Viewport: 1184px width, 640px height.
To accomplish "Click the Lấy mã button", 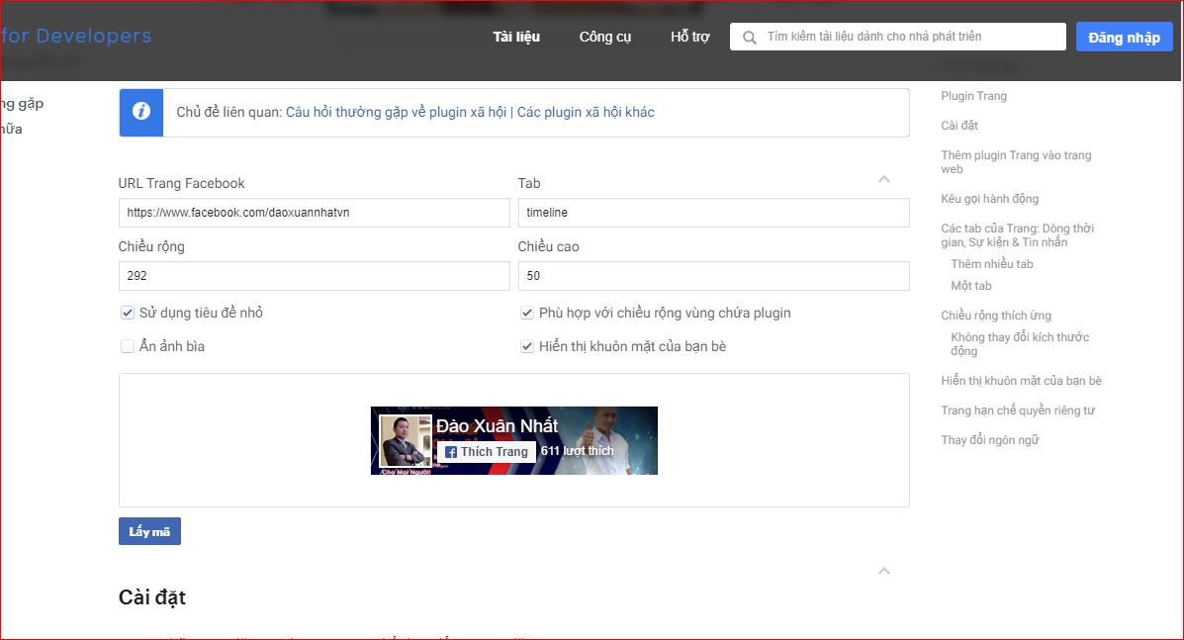I will [149, 531].
